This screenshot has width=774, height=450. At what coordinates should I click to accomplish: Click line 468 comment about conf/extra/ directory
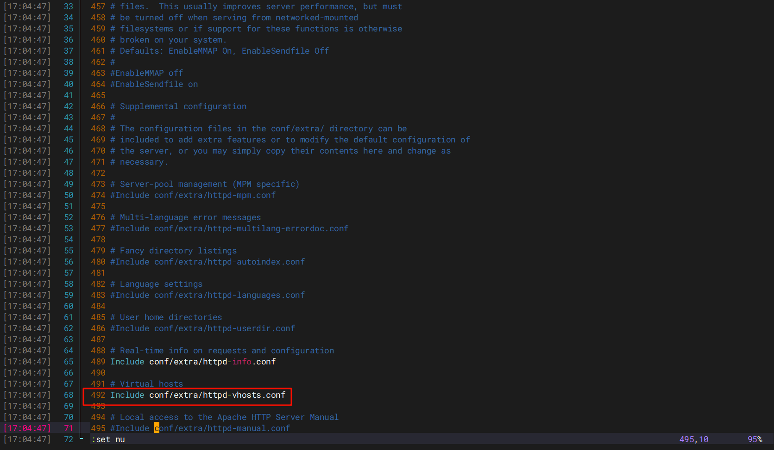[258, 129]
